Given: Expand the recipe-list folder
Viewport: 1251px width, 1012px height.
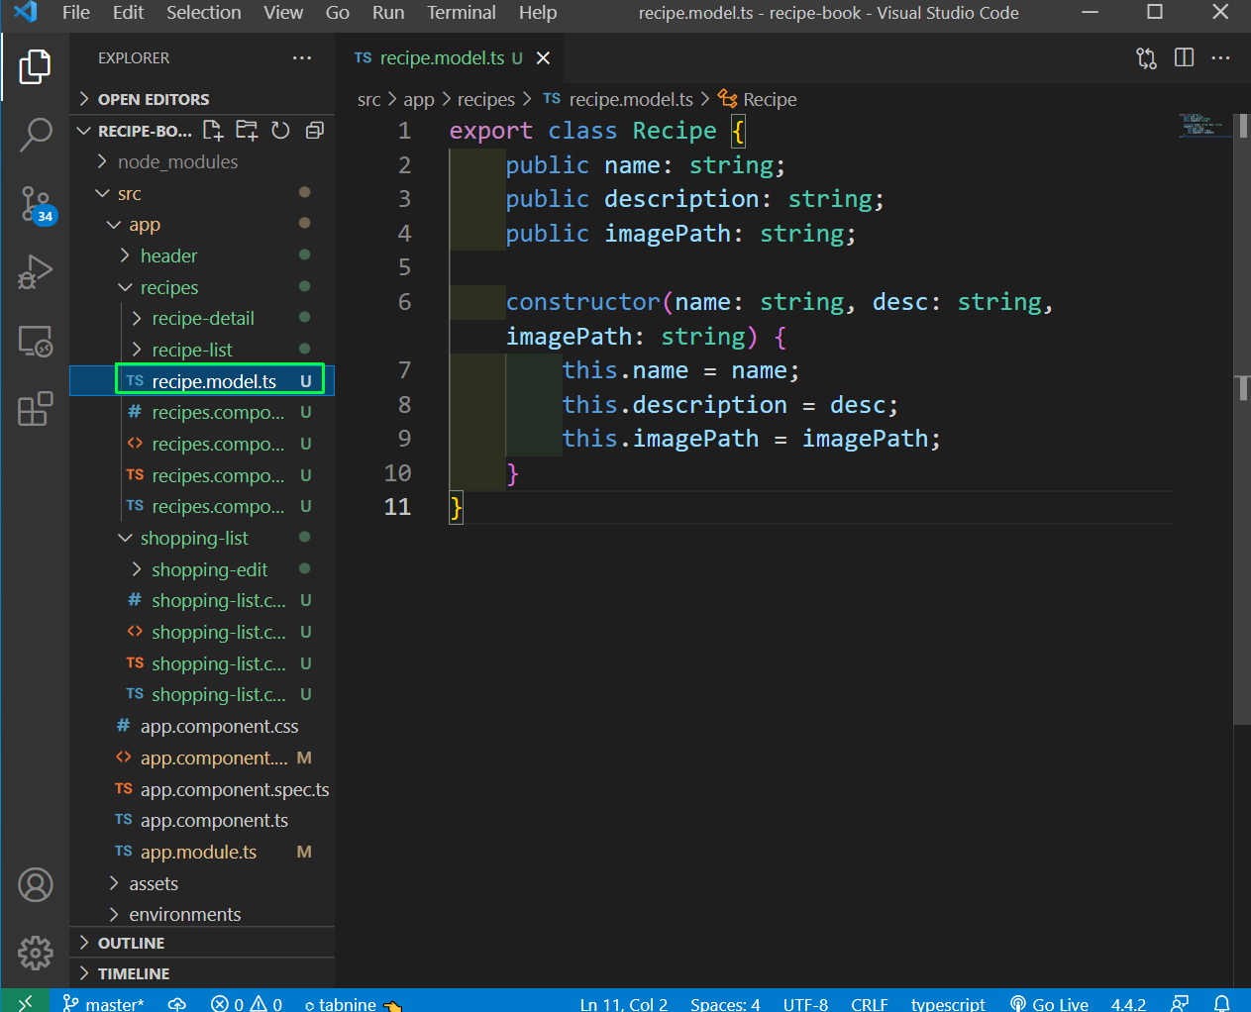Looking at the screenshot, I should [x=202, y=350].
